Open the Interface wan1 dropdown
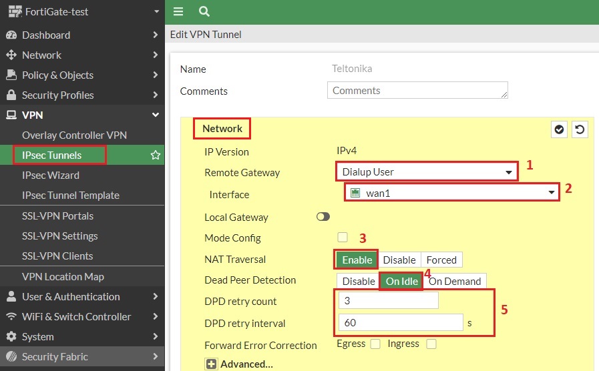Viewport: 599px width, 371px height. click(x=451, y=193)
